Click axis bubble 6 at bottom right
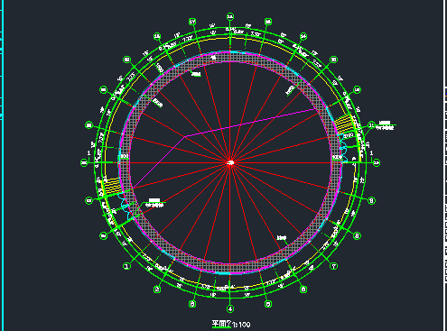 point(303,290)
